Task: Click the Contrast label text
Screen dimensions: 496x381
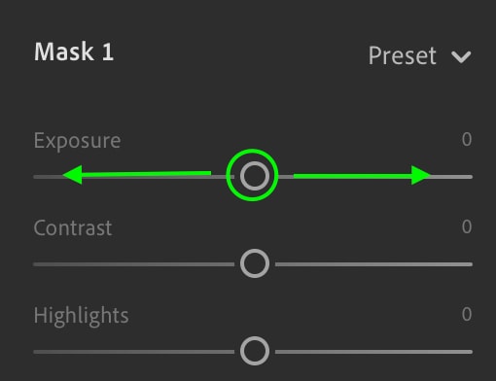Action: click(73, 227)
